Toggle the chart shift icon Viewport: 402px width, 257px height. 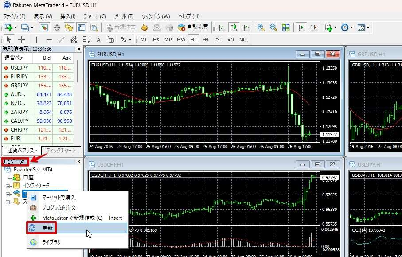(314, 27)
